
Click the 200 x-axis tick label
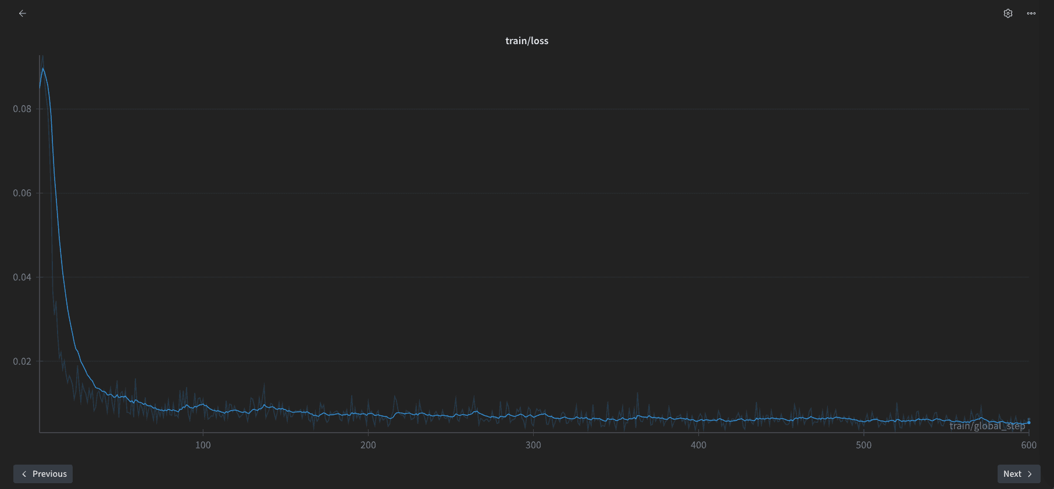368,445
